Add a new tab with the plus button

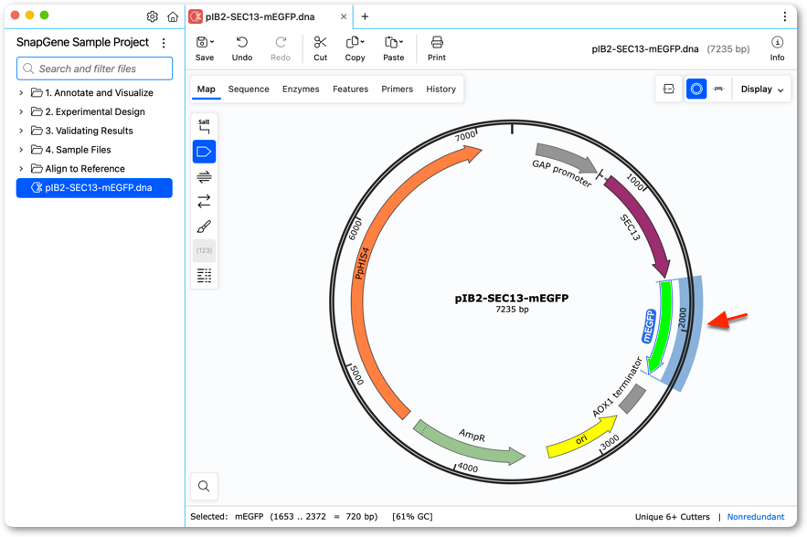click(365, 16)
